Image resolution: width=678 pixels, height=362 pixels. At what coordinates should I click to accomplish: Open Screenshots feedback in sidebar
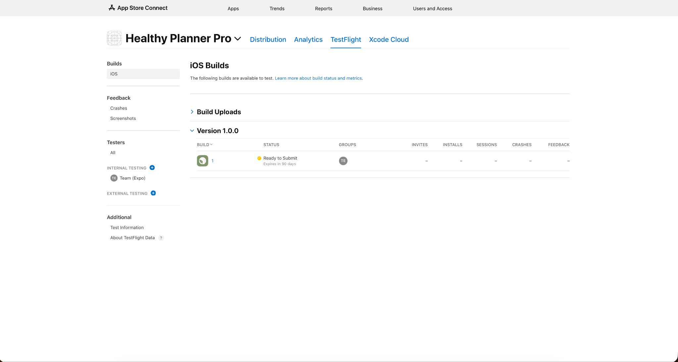coord(123,118)
